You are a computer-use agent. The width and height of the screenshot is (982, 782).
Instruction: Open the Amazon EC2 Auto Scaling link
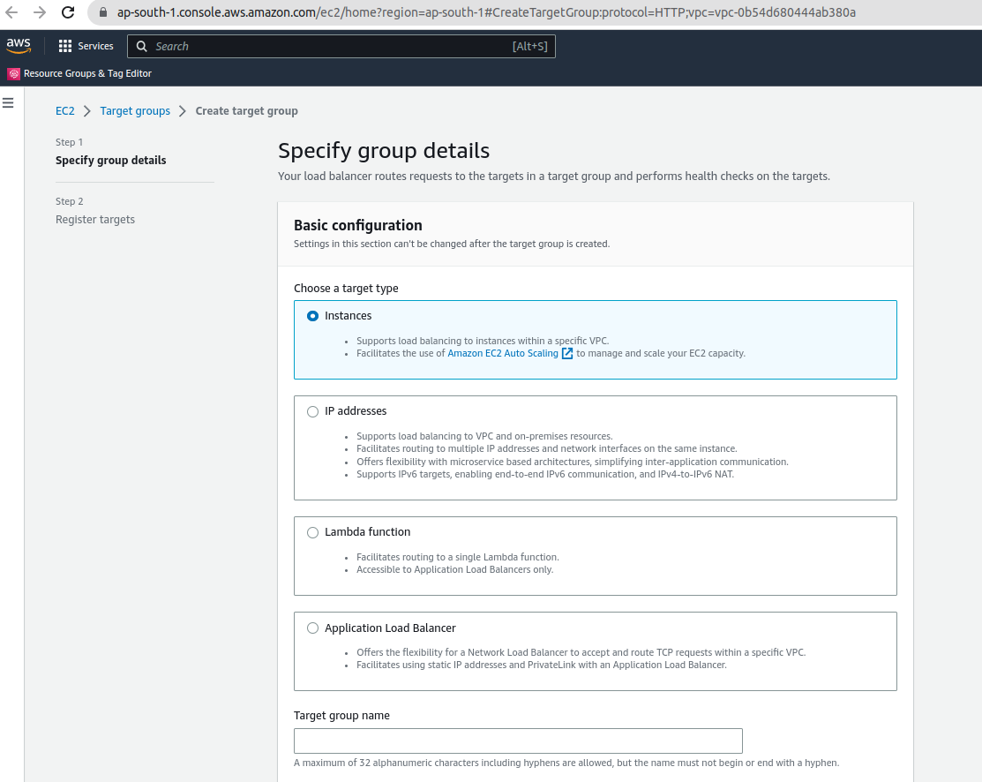(502, 353)
